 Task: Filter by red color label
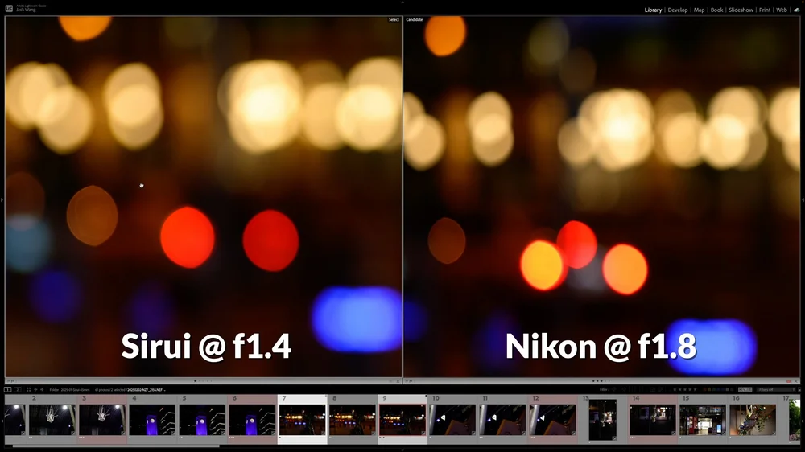(x=705, y=390)
